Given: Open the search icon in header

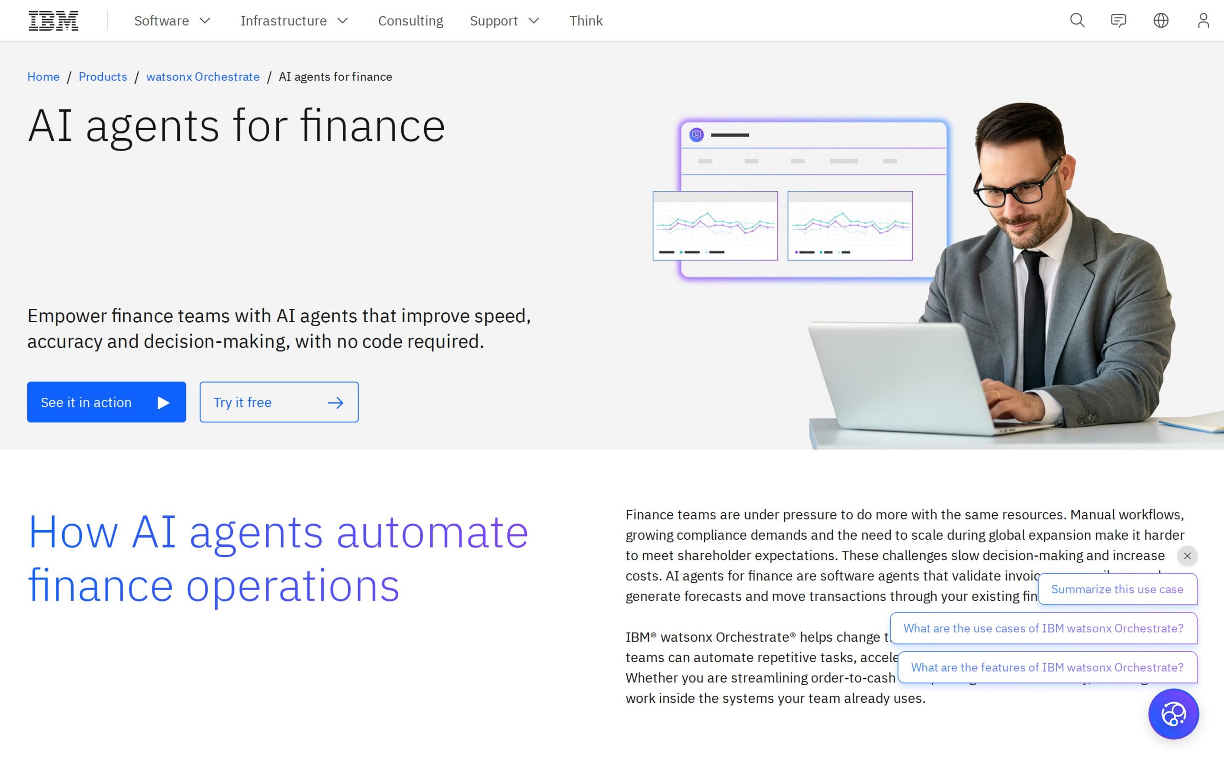Looking at the screenshot, I should click(x=1077, y=21).
